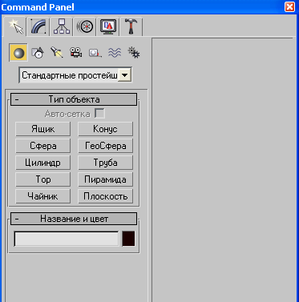
Task: Open the Create tab
Action: click(x=14, y=26)
